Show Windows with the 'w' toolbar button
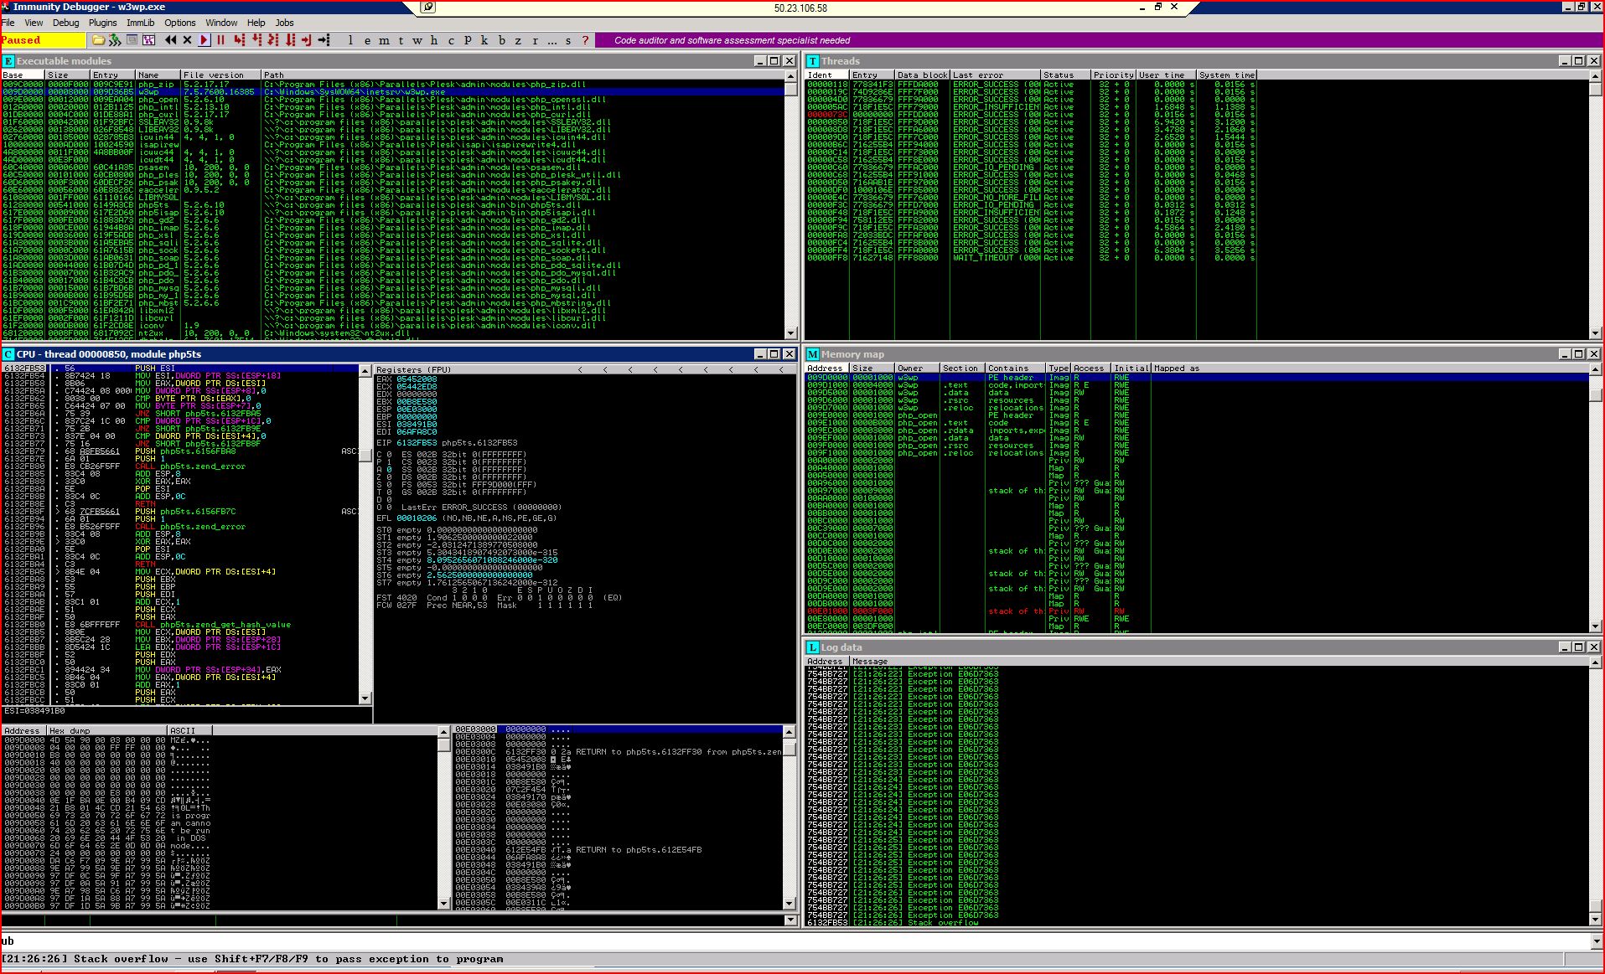This screenshot has width=1605, height=974. (417, 39)
